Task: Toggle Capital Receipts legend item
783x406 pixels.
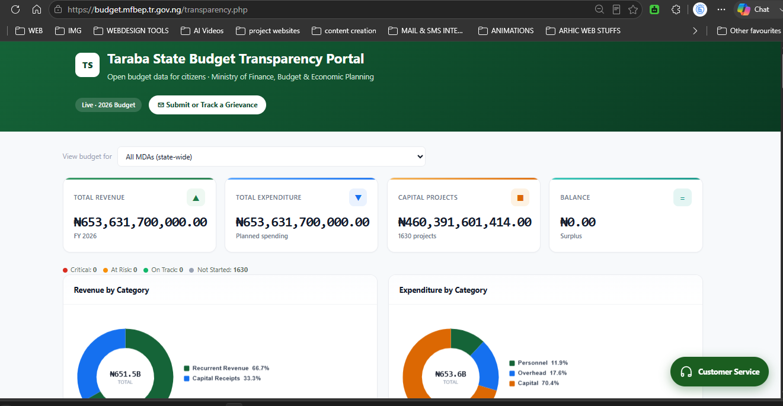Action: coord(222,378)
